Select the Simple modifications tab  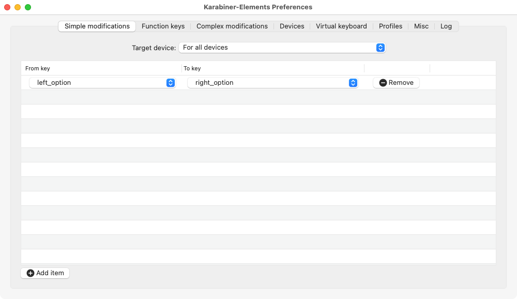tap(97, 26)
